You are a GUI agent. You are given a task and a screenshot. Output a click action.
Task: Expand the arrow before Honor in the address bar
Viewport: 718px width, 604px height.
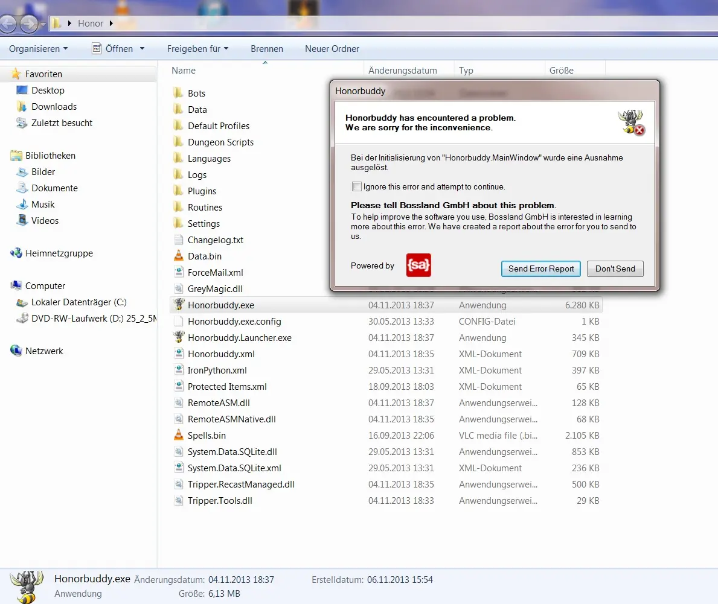(x=69, y=24)
